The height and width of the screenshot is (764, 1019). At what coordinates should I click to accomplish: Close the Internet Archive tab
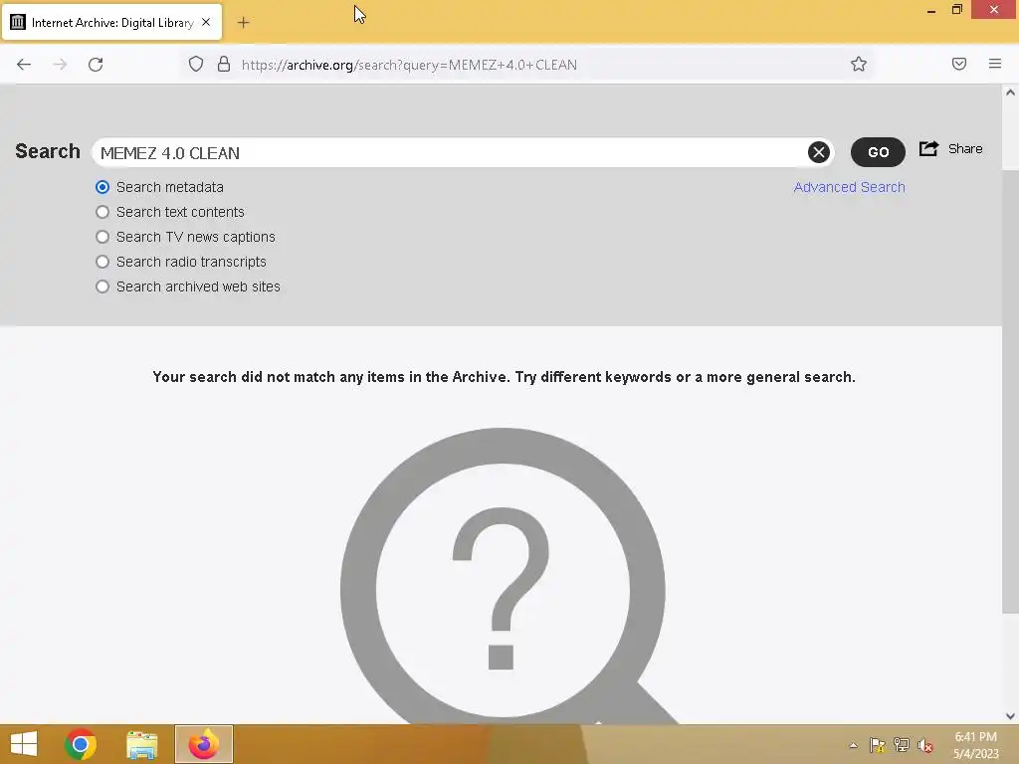(x=206, y=22)
